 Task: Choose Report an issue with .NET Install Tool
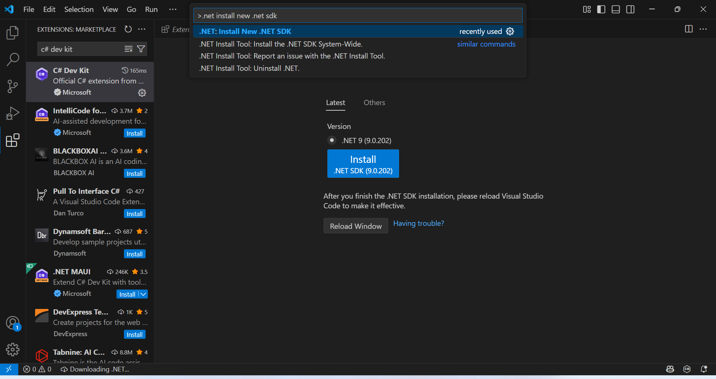tap(358, 56)
